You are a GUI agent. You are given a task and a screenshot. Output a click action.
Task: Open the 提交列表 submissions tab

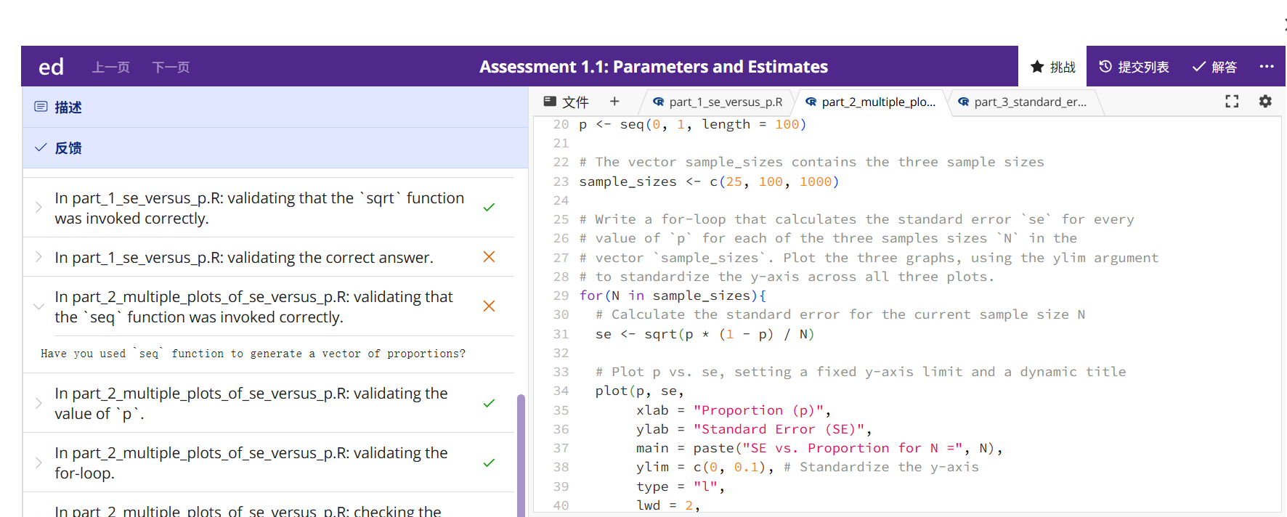coord(1134,67)
